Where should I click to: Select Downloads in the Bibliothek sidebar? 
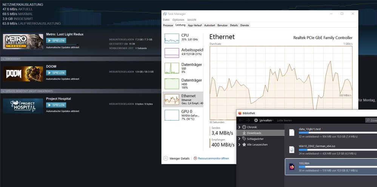tap(260, 133)
